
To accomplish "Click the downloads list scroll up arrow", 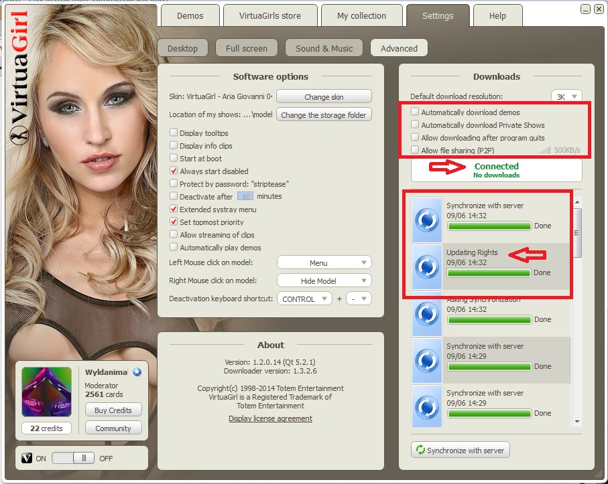I will pyautogui.click(x=577, y=202).
